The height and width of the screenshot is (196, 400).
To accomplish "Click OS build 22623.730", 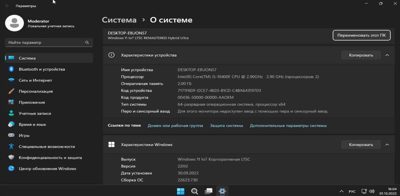I will 187,180.
